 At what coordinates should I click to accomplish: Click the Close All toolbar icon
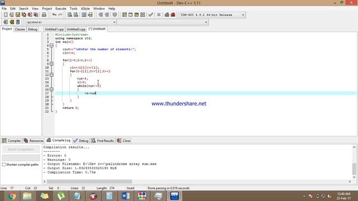[36, 15]
